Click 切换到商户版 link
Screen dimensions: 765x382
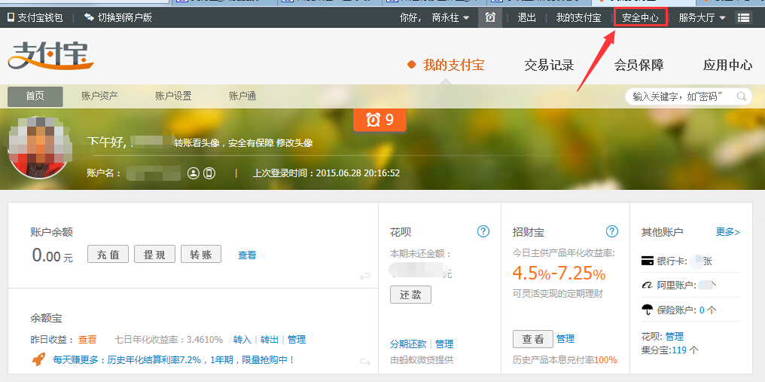click(124, 17)
